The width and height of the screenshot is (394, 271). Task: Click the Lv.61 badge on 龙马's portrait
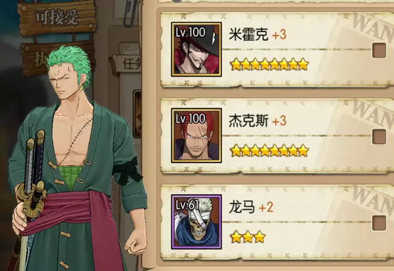(x=187, y=205)
